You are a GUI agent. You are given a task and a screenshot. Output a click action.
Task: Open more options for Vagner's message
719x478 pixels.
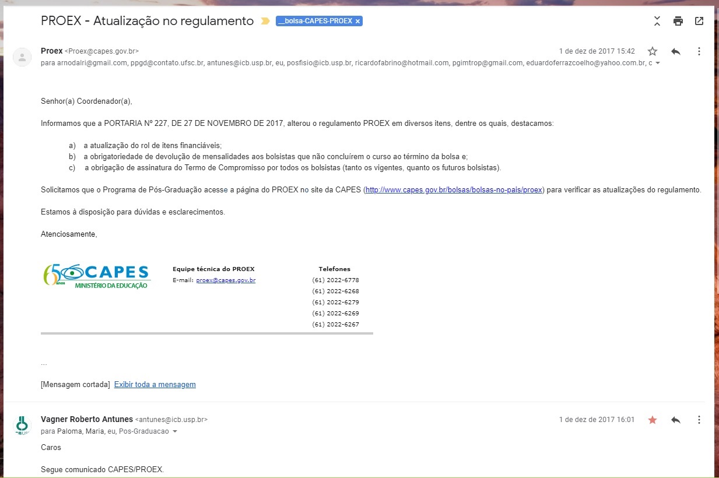(699, 420)
